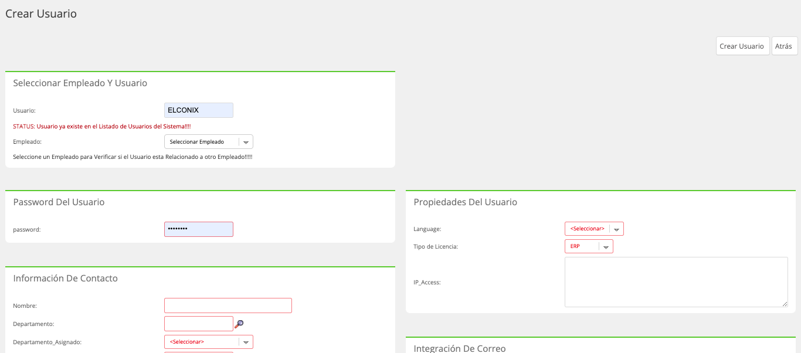Click the Crear Usuario button
This screenshot has height=353, width=801.
point(742,46)
